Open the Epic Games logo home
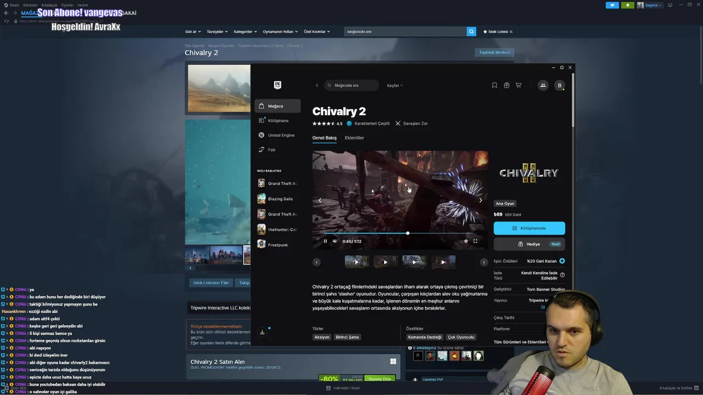This screenshot has height=395, width=703. click(x=277, y=85)
